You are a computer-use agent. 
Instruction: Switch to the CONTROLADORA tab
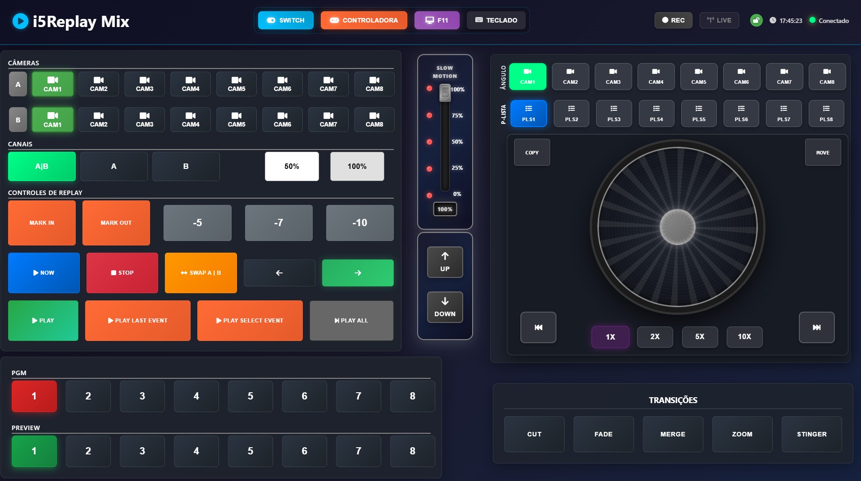coord(364,20)
